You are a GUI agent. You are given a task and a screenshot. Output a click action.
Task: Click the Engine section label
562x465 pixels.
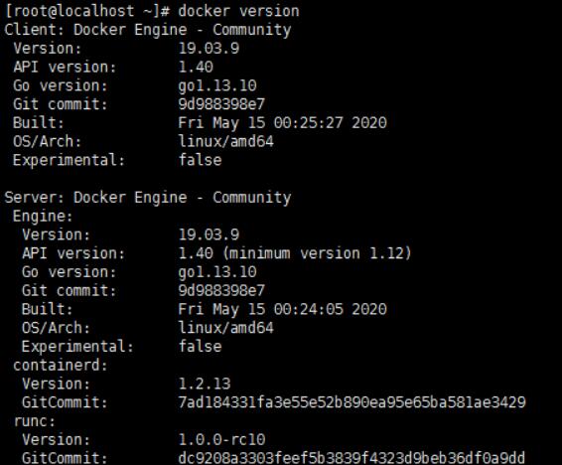[x=43, y=217]
